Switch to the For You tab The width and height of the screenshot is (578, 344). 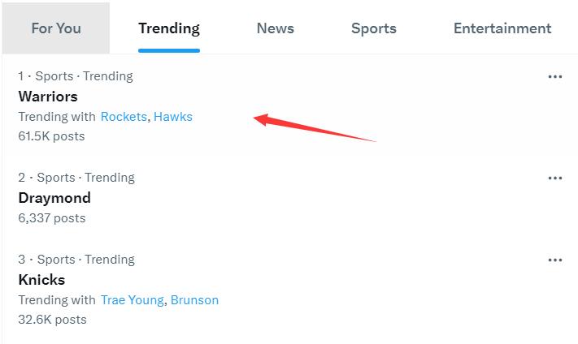coord(56,28)
